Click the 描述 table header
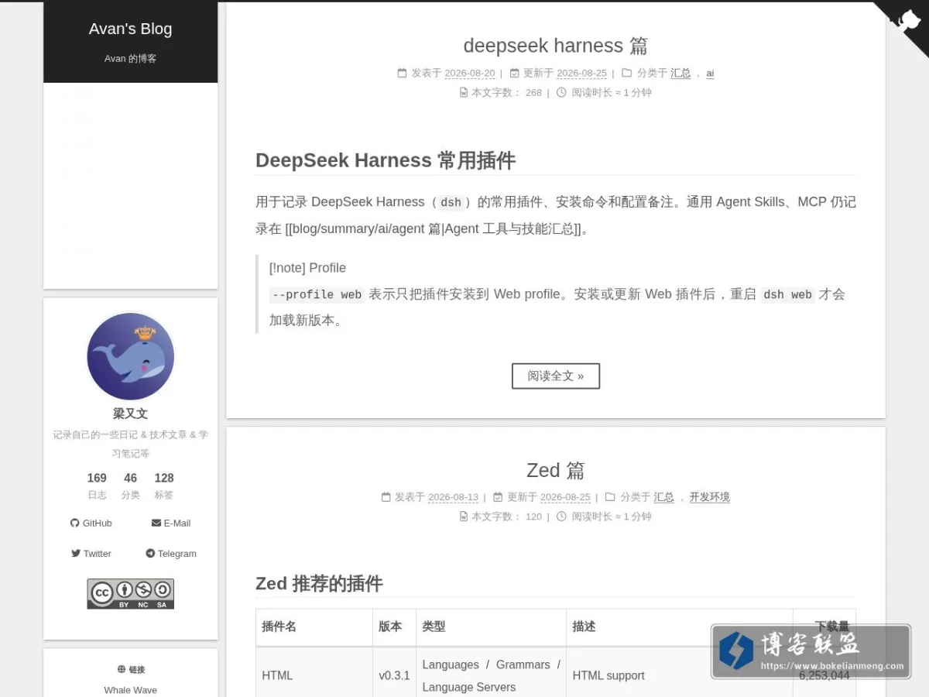The height and width of the screenshot is (697, 929). [680, 627]
